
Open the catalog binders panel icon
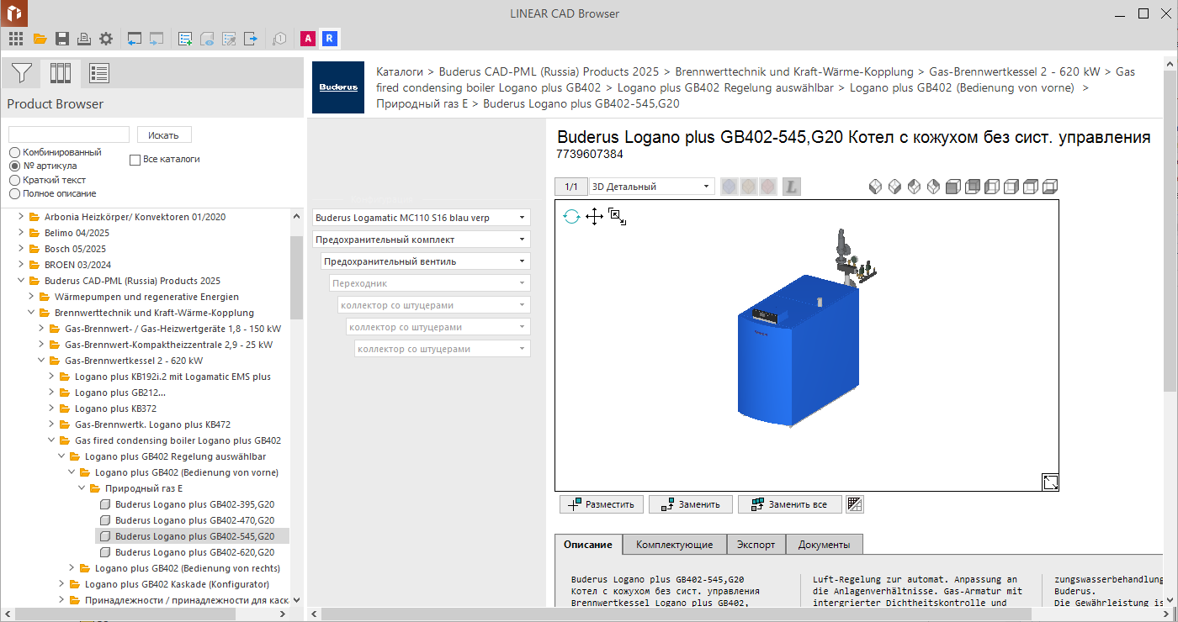pyautogui.click(x=61, y=74)
